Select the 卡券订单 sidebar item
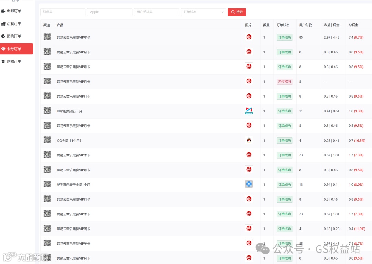The height and width of the screenshot is (264, 372). pyautogui.click(x=17, y=49)
